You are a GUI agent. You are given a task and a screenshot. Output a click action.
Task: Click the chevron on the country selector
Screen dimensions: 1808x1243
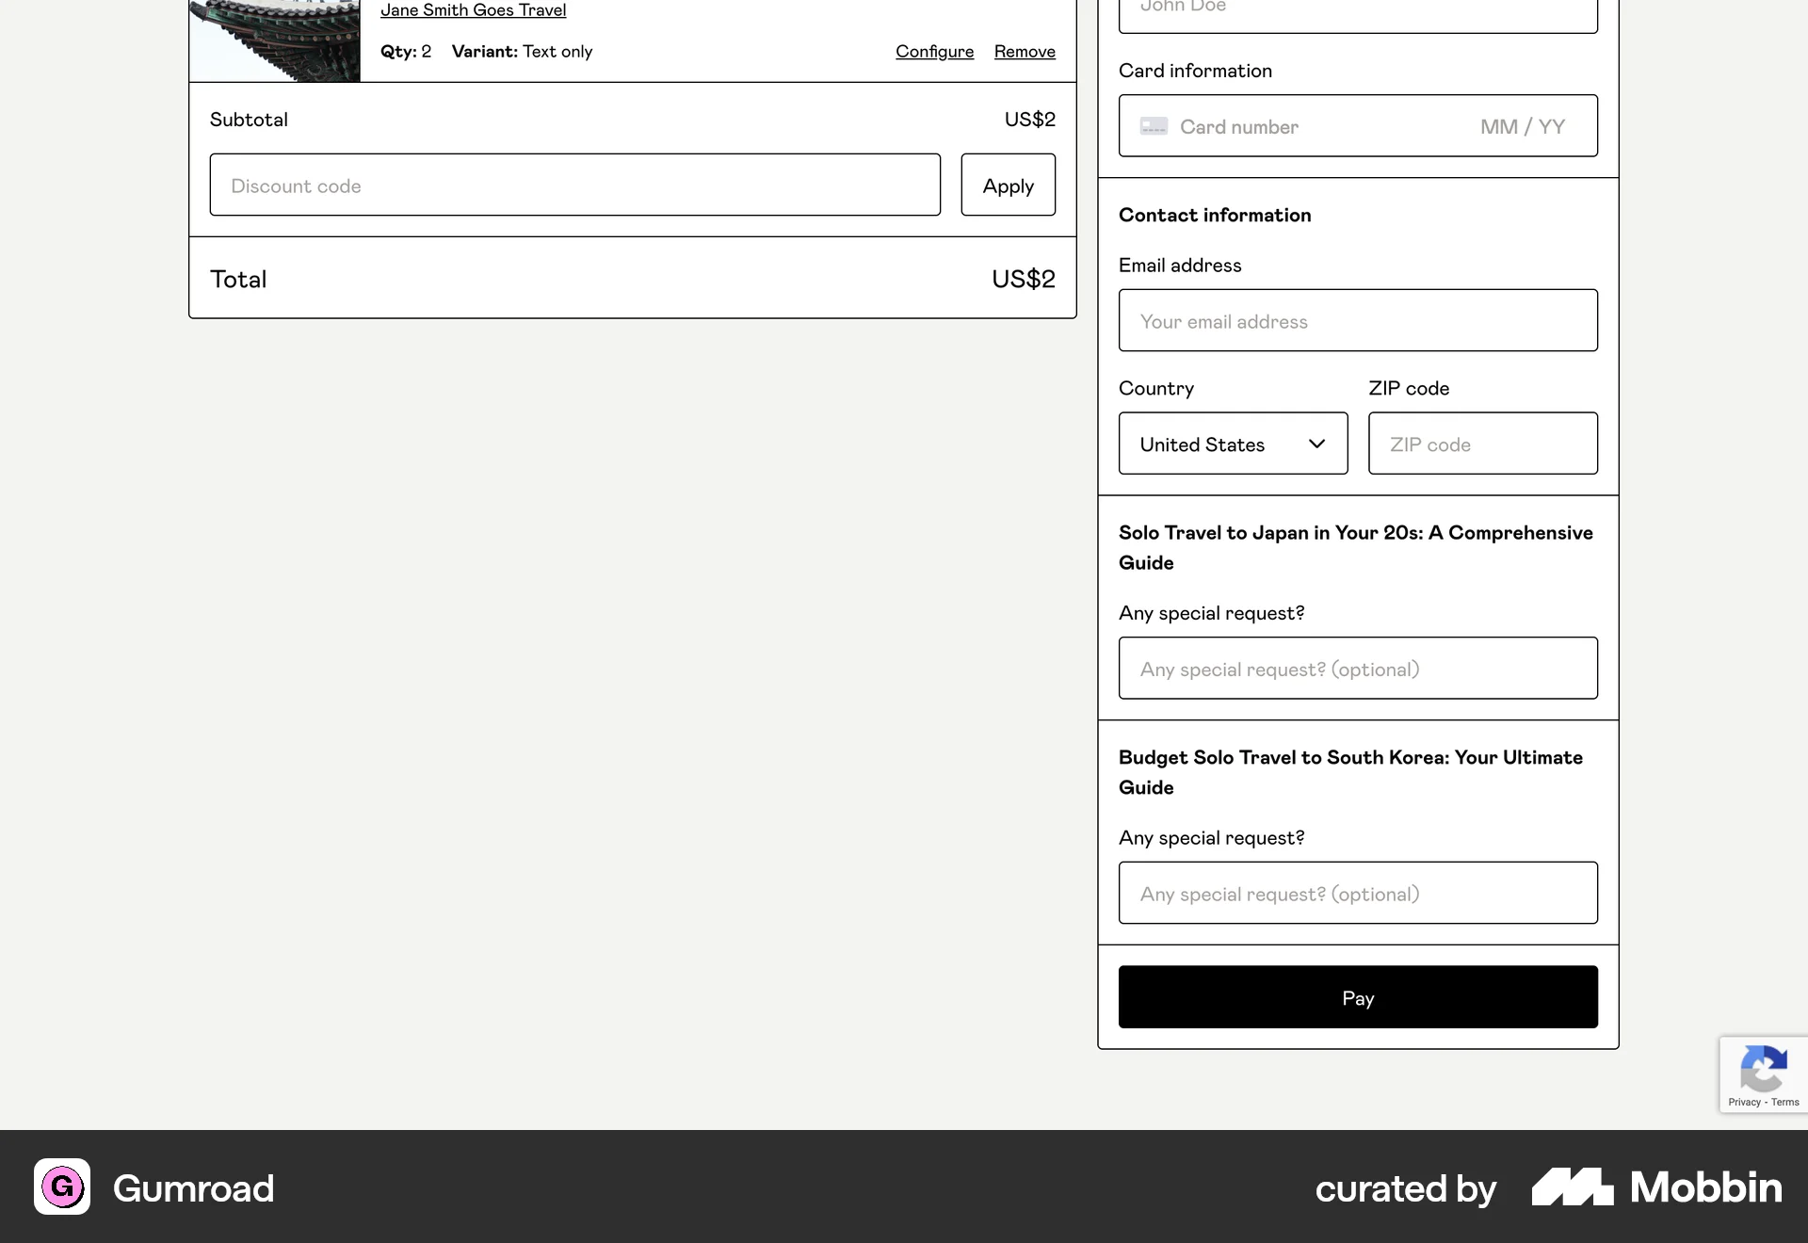[1316, 444]
